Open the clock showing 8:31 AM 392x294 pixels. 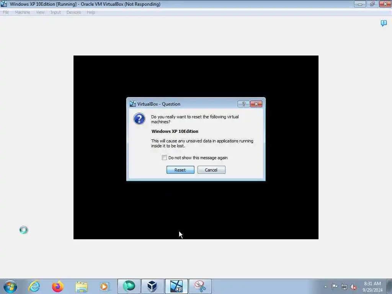pyautogui.click(x=372, y=286)
